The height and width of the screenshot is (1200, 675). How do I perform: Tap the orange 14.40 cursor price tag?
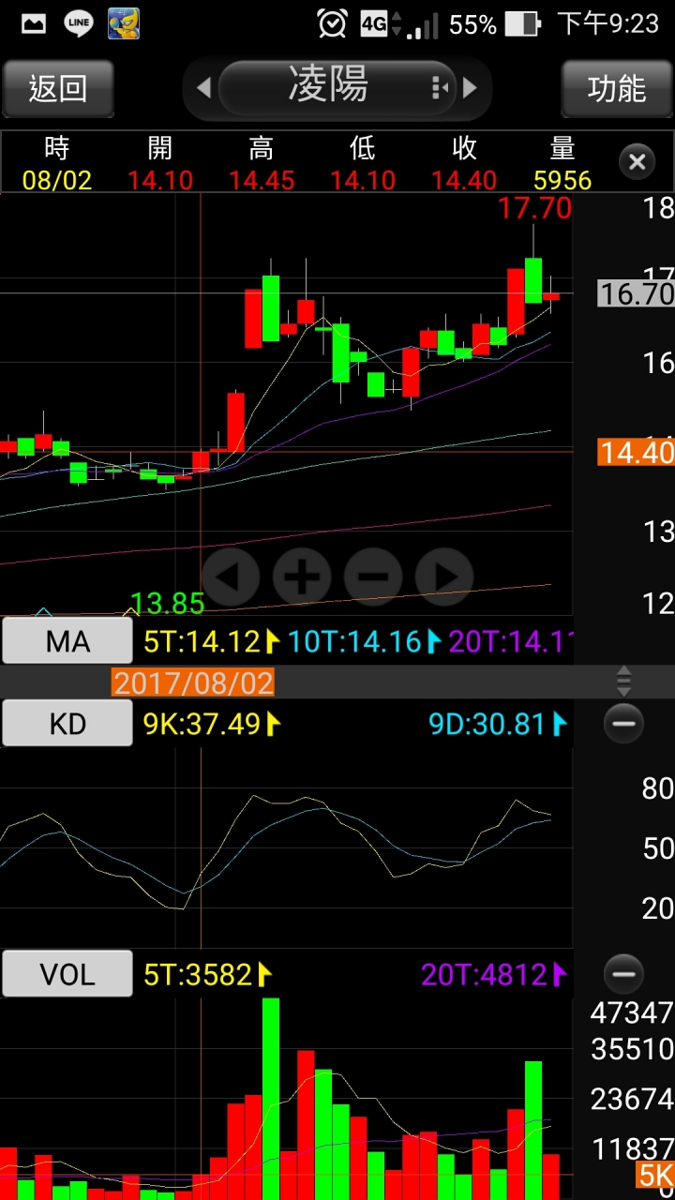pos(637,453)
